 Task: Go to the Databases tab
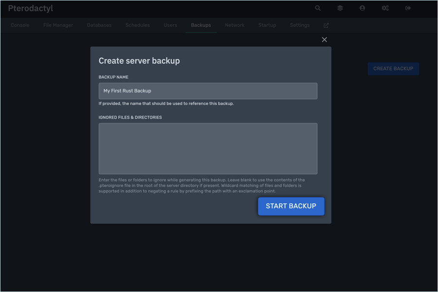click(99, 25)
